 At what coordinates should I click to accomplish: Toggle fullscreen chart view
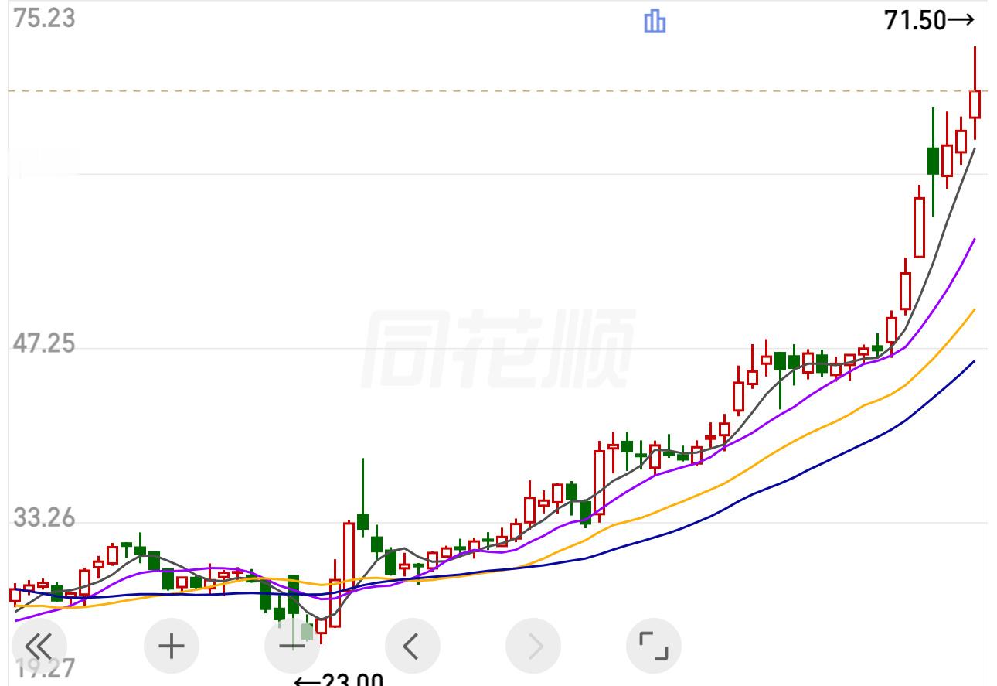click(x=653, y=645)
